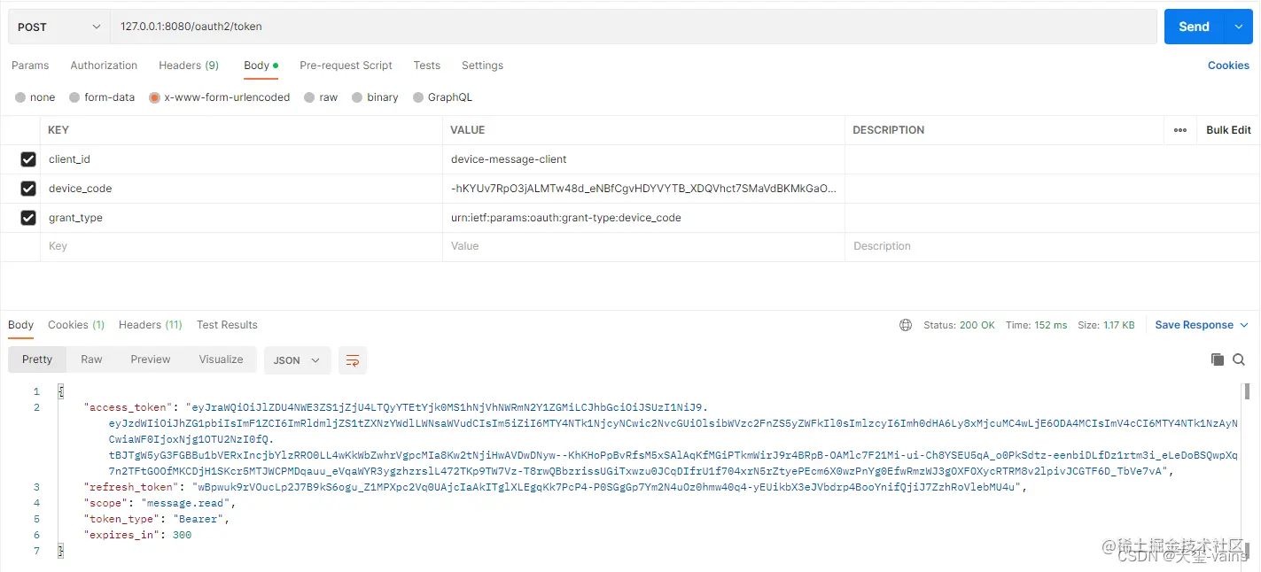Open the network info globe icon
The width and height of the screenshot is (1261, 572).
(905, 324)
